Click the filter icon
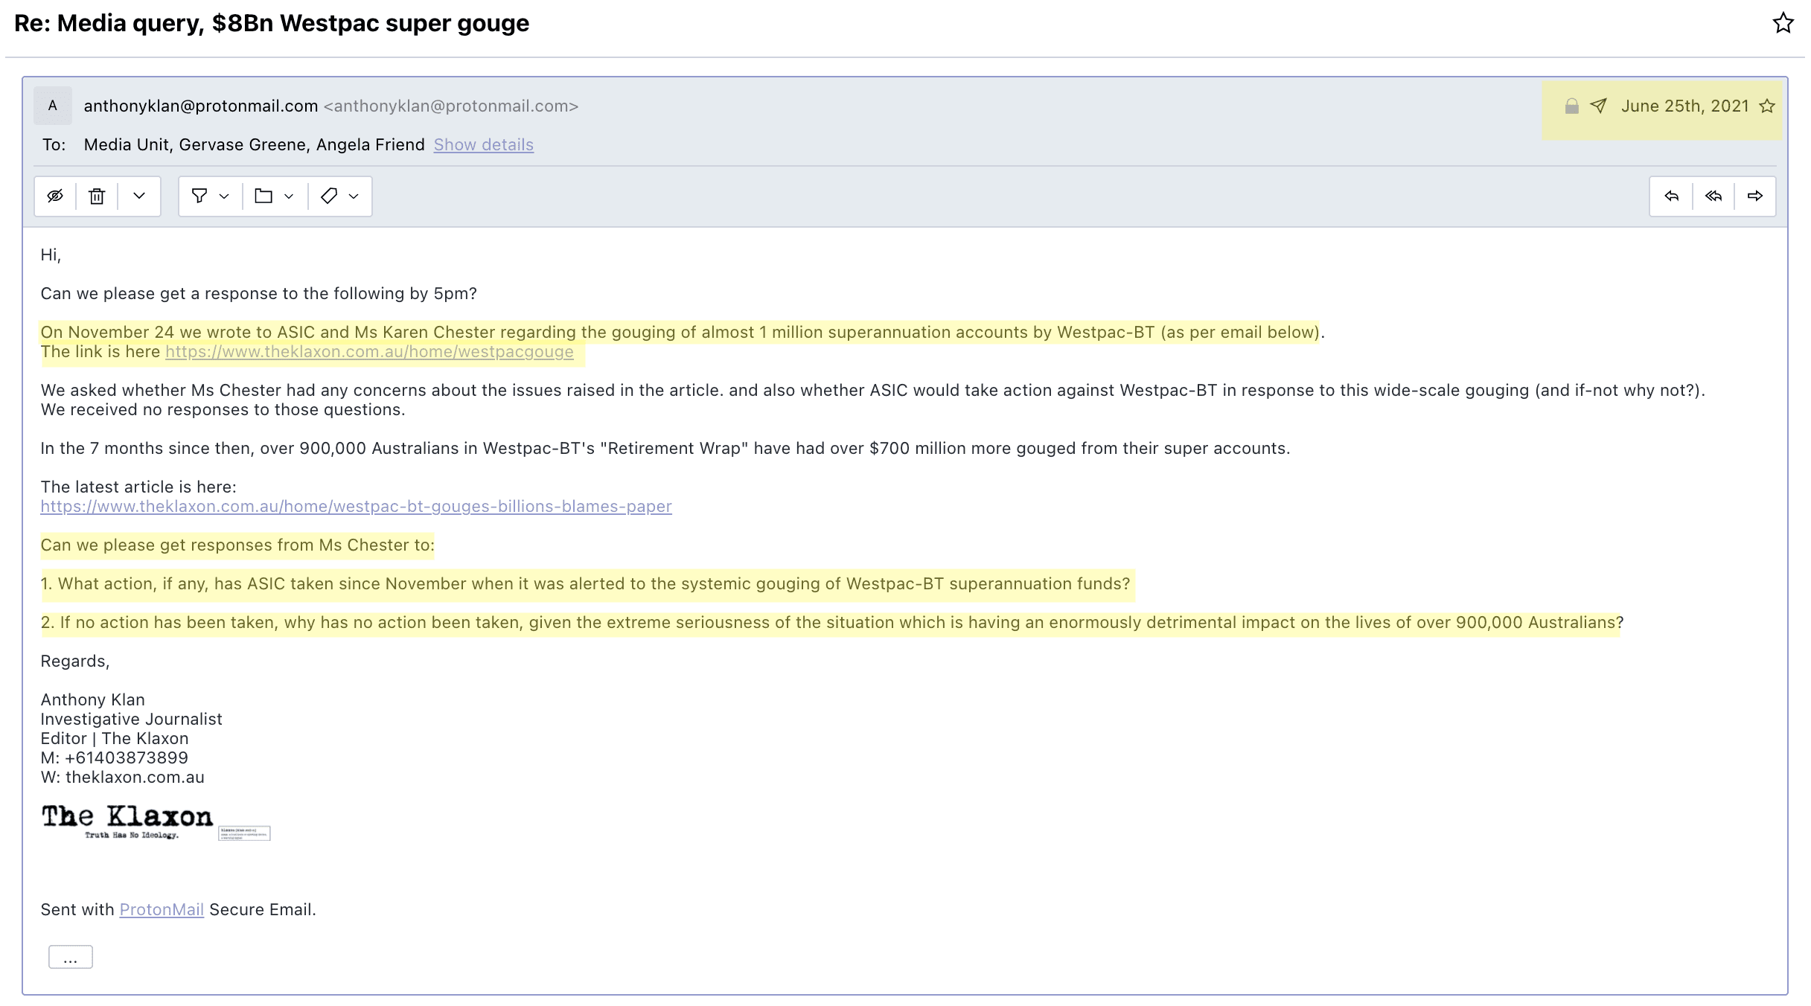The width and height of the screenshot is (1811, 1006). (x=199, y=196)
